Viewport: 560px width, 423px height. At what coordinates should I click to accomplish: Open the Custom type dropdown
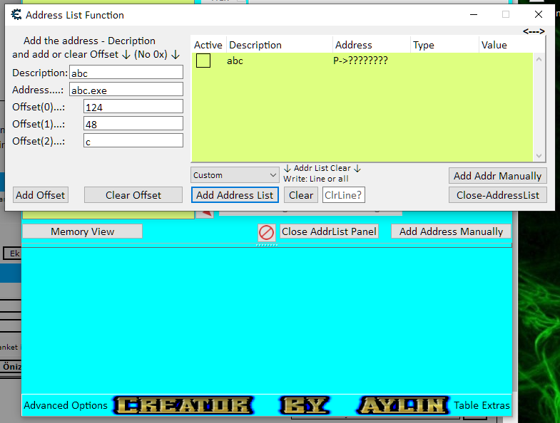[x=235, y=175]
